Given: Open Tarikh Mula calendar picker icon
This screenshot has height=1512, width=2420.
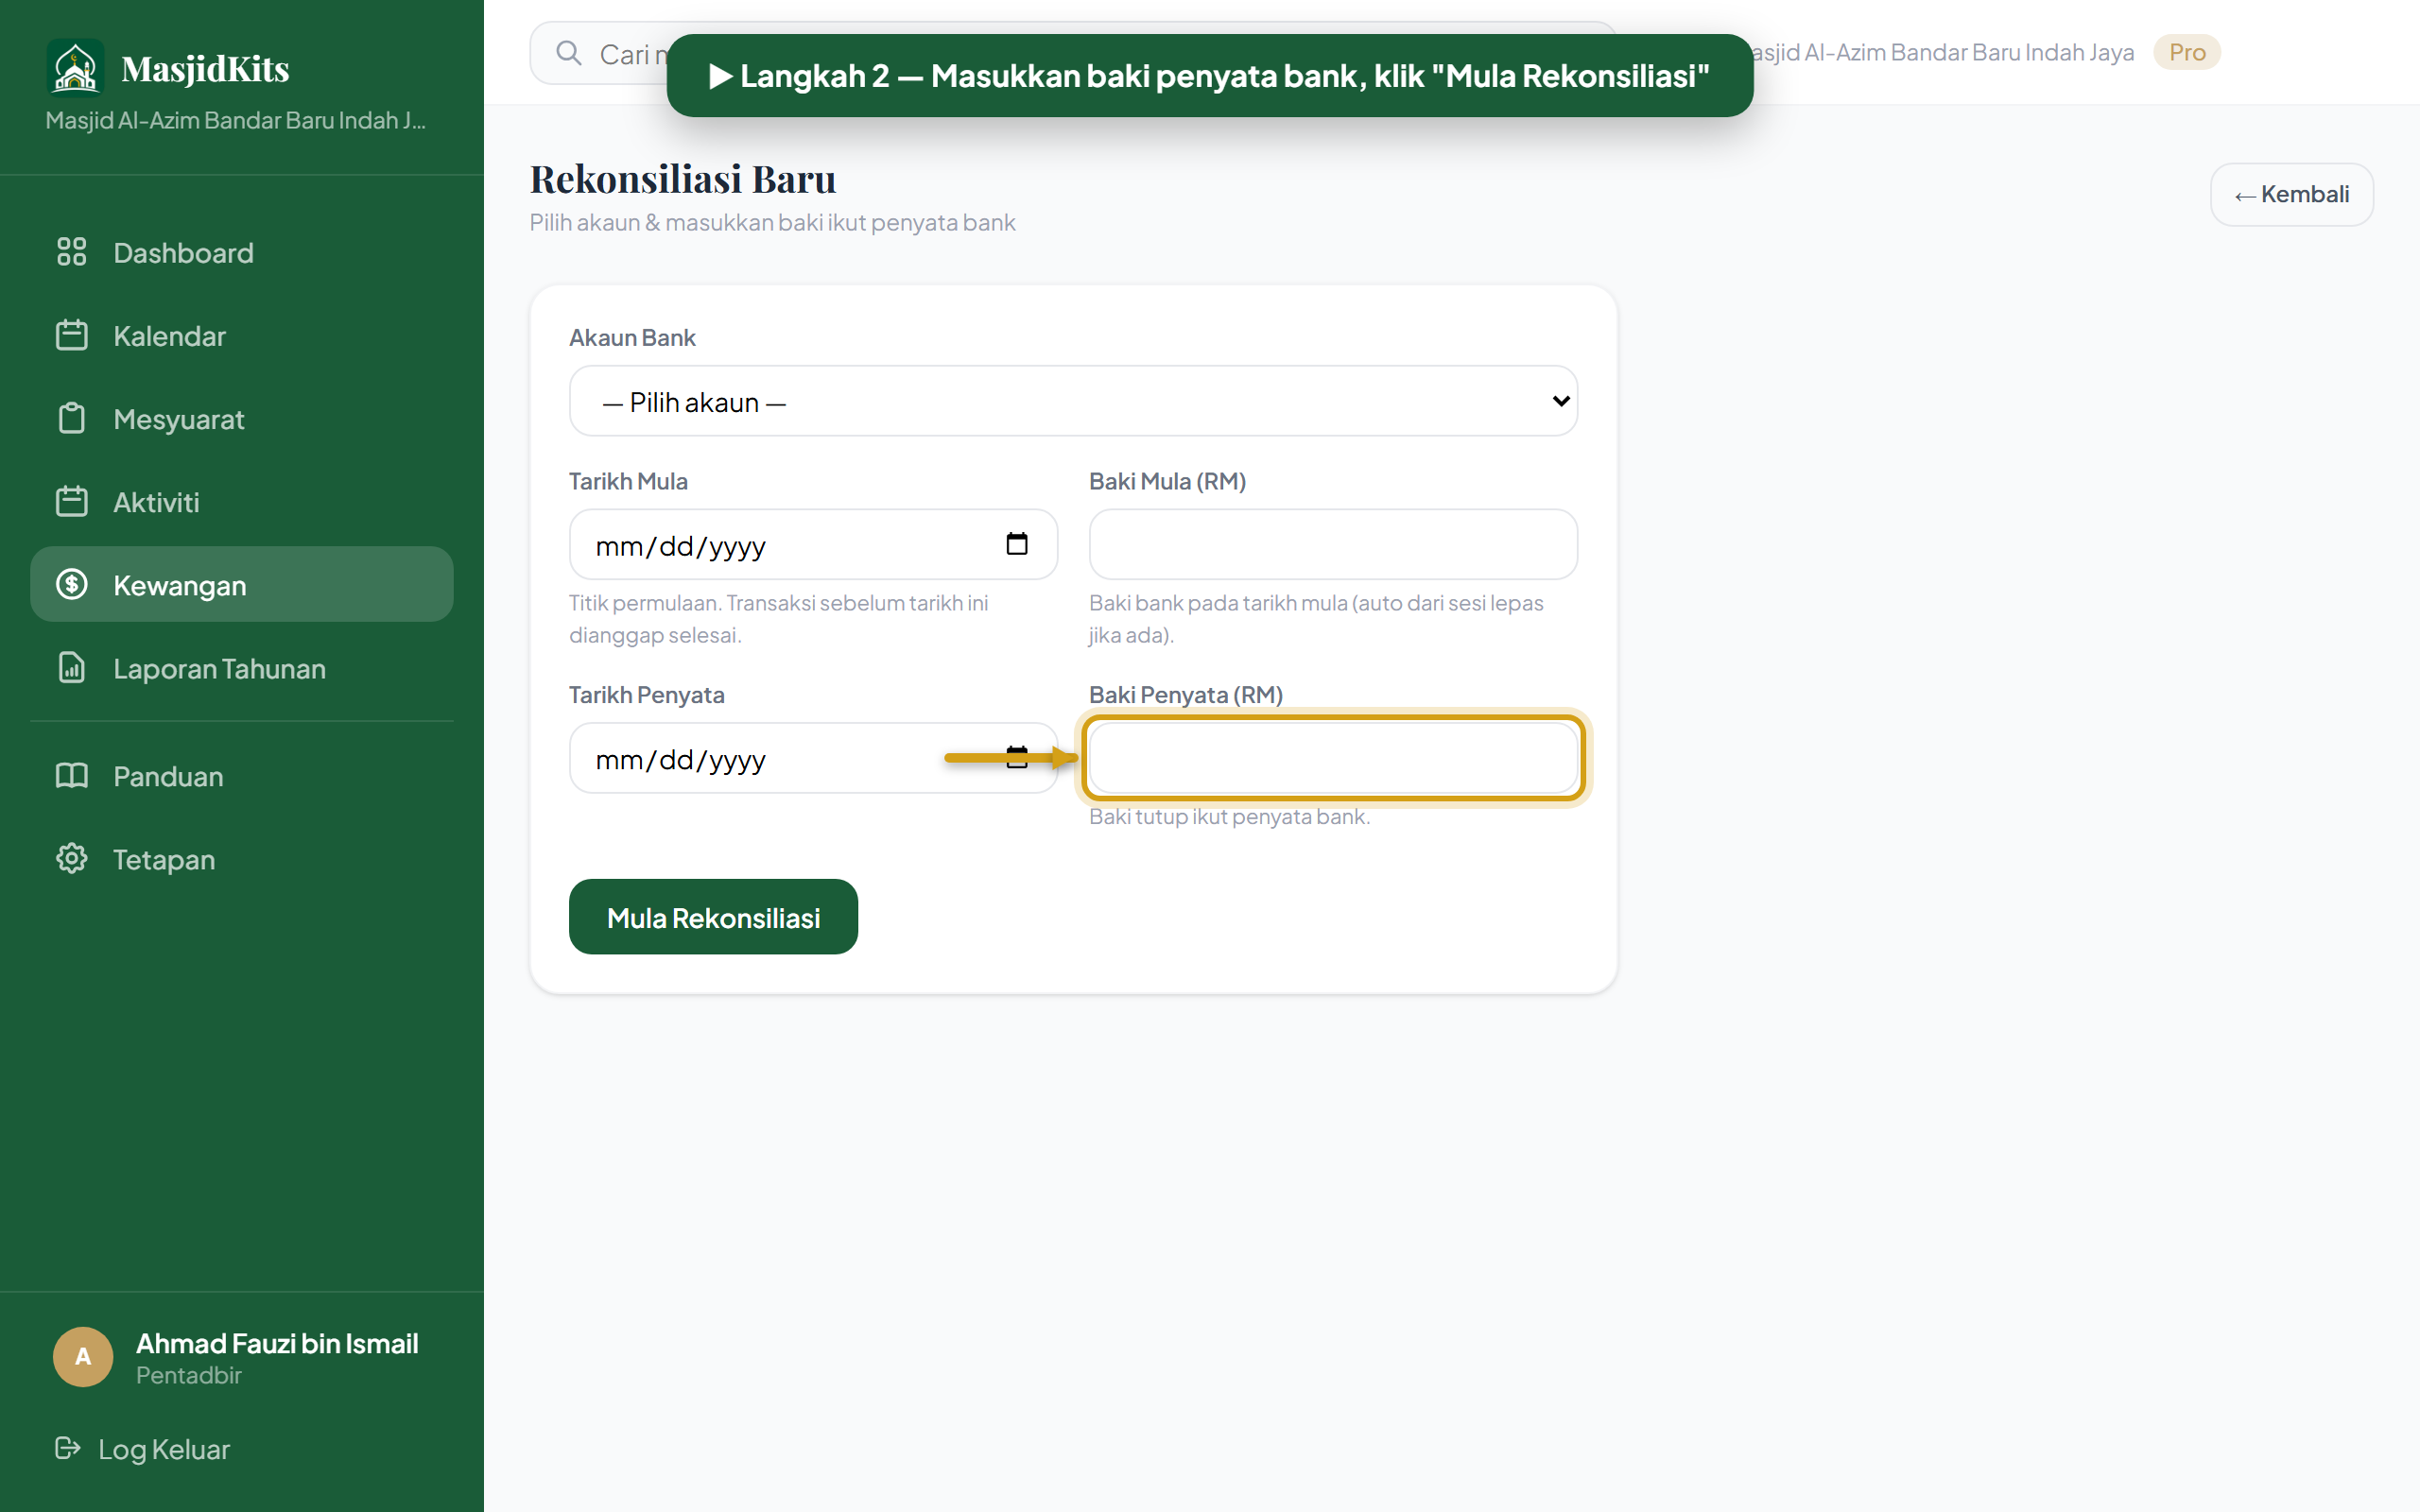Looking at the screenshot, I should (x=1017, y=544).
